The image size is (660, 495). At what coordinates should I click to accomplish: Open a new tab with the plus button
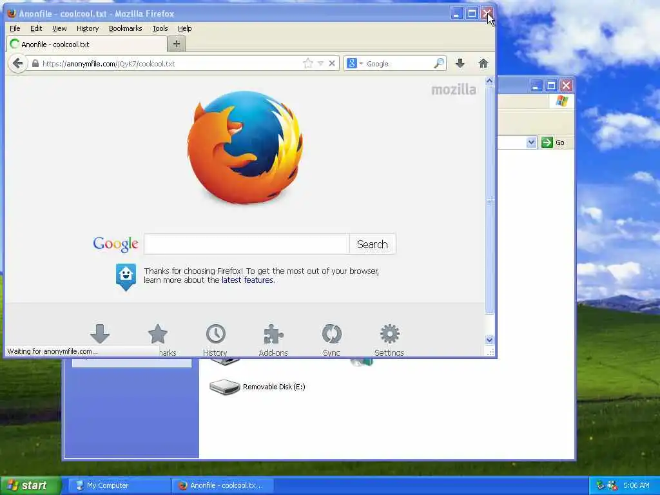click(x=177, y=44)
